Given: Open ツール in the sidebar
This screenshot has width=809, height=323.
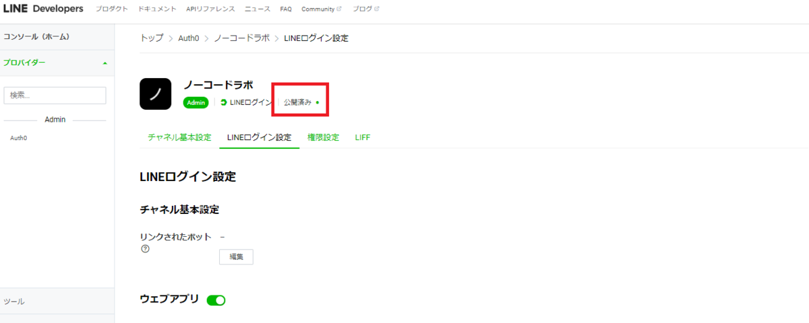Looking at the screenshot, I should pos(14,301).
